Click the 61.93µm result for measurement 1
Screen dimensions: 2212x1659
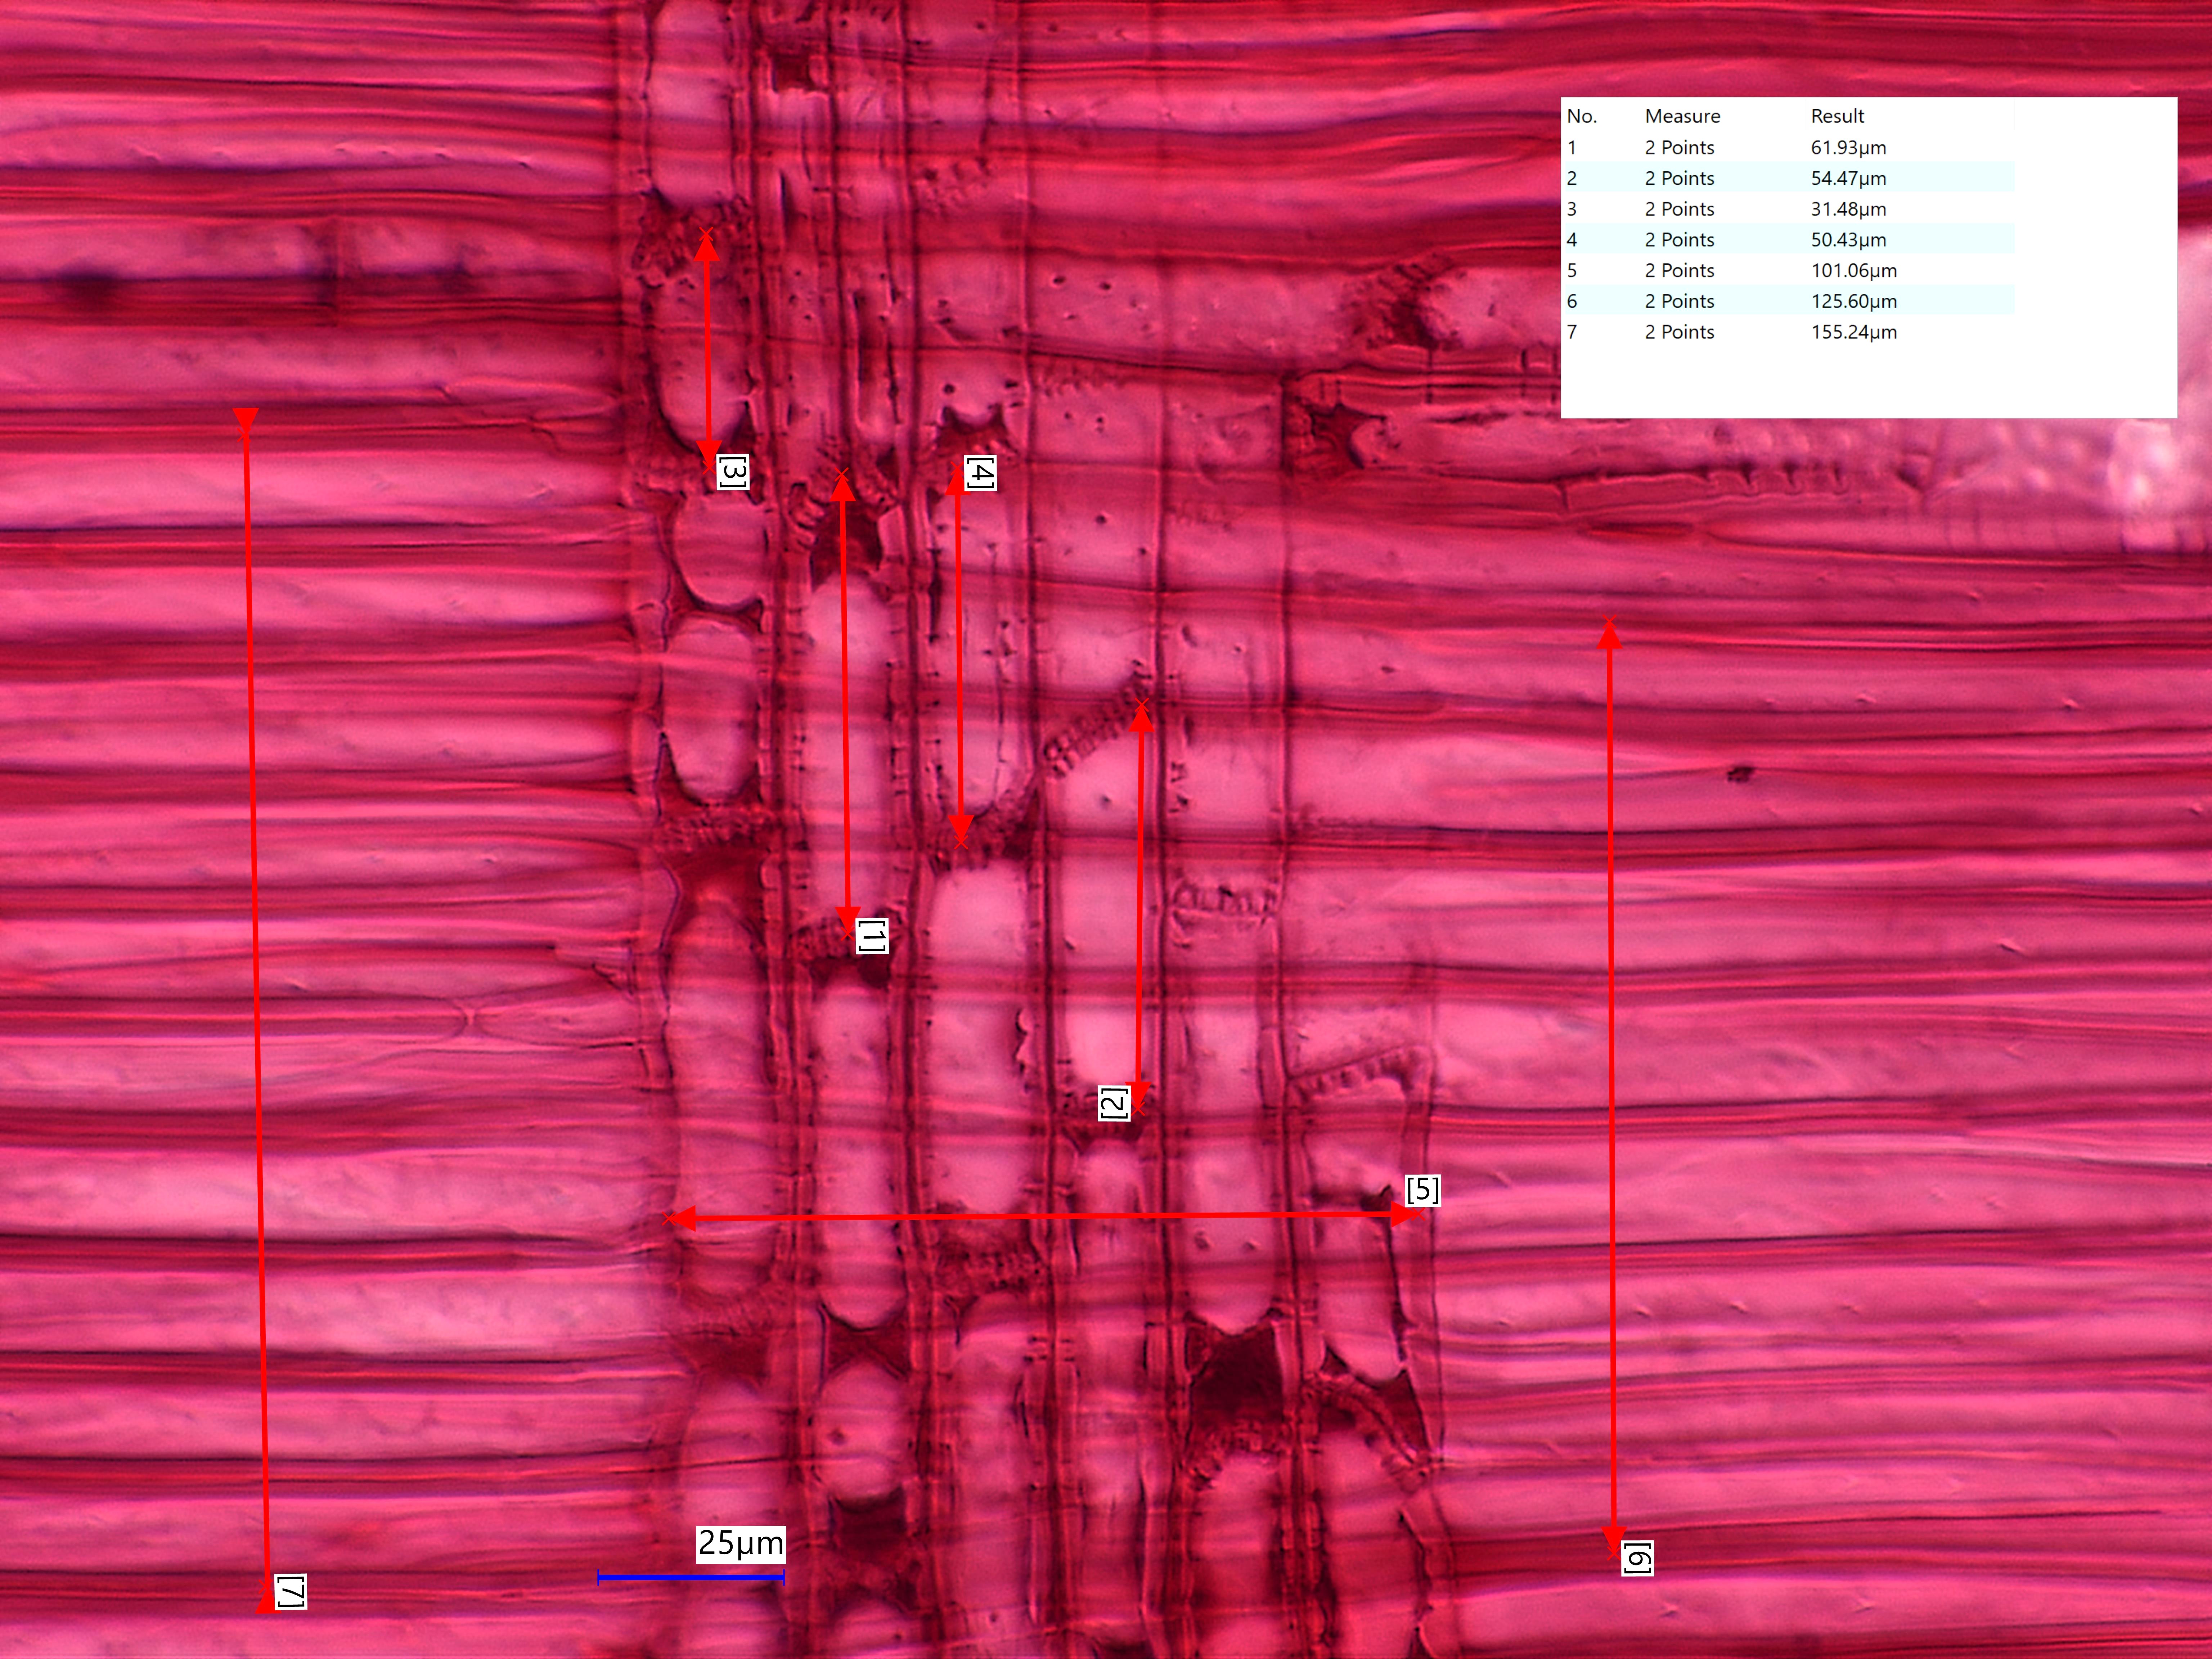(1848, 148)
